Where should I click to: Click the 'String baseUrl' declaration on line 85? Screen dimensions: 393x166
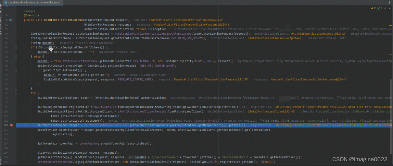coord(42,43)
